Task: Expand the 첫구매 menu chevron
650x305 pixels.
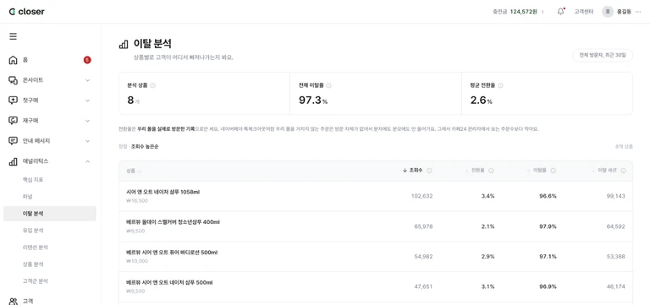Action: coord(87,101)
